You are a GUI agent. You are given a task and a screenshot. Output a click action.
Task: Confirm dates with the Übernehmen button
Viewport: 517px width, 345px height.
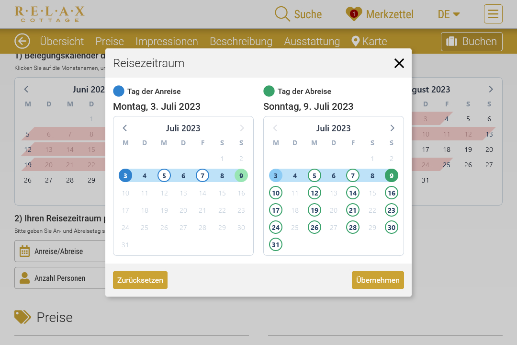378,280
